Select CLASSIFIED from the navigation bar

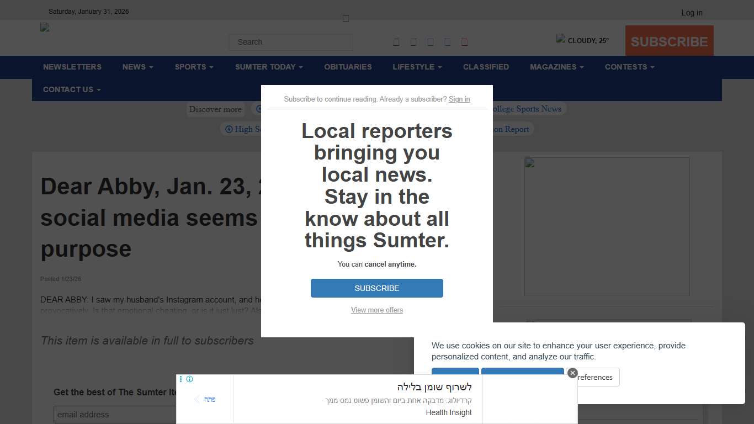486,67
